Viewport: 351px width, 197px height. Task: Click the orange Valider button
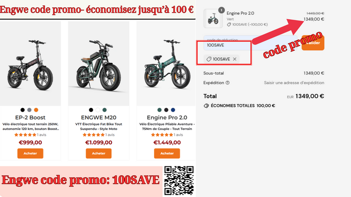coord(313,42)
